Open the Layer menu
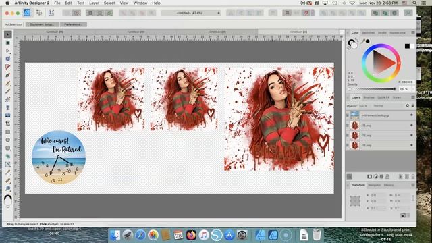The image size is (432, 243). point(94,3)
